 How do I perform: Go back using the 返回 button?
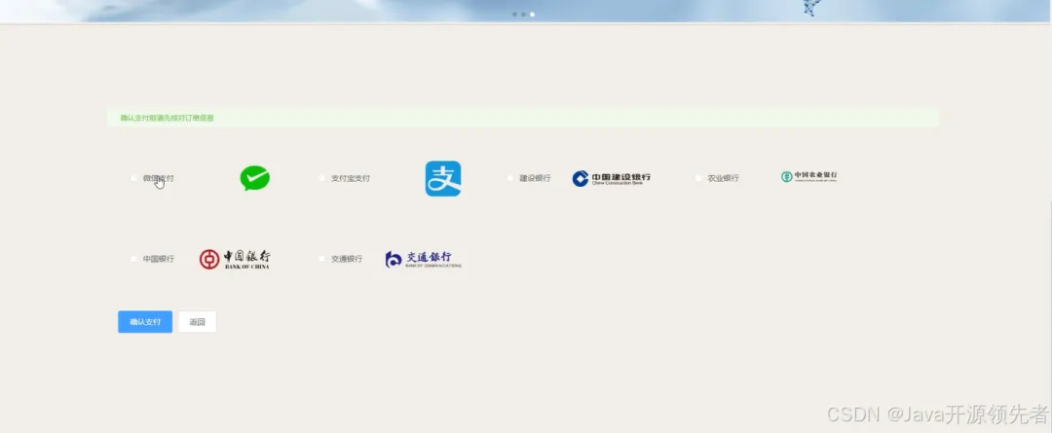[197, 322]
